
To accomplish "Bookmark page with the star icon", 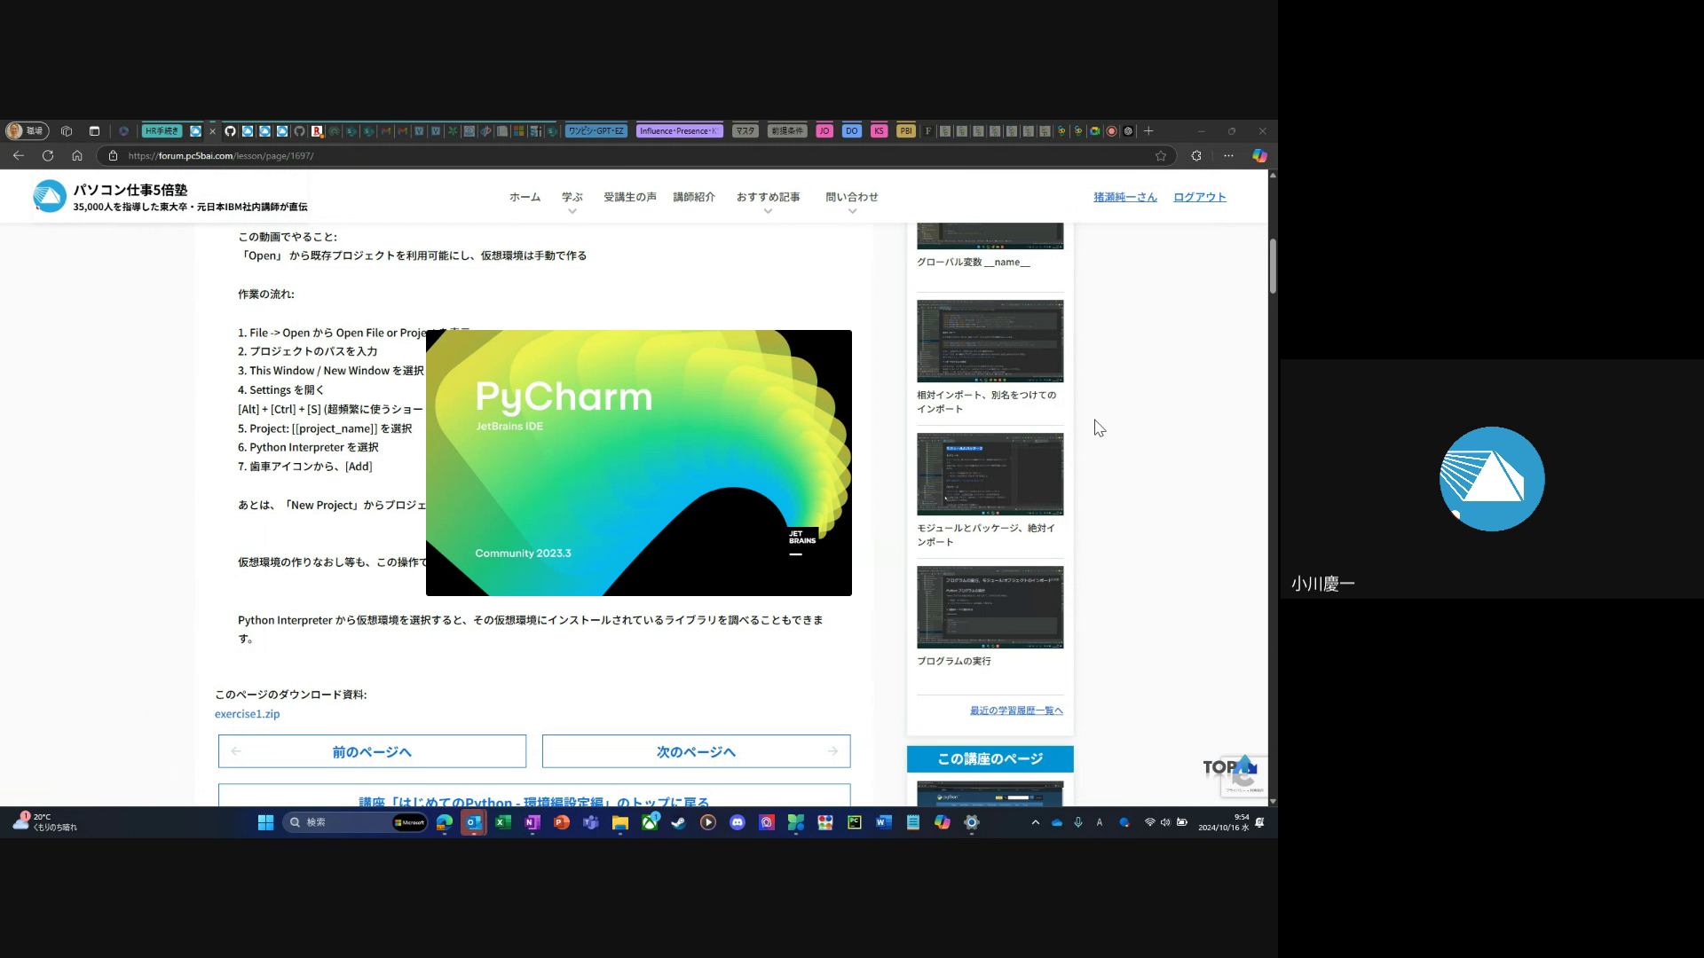I will (1161, 155).
